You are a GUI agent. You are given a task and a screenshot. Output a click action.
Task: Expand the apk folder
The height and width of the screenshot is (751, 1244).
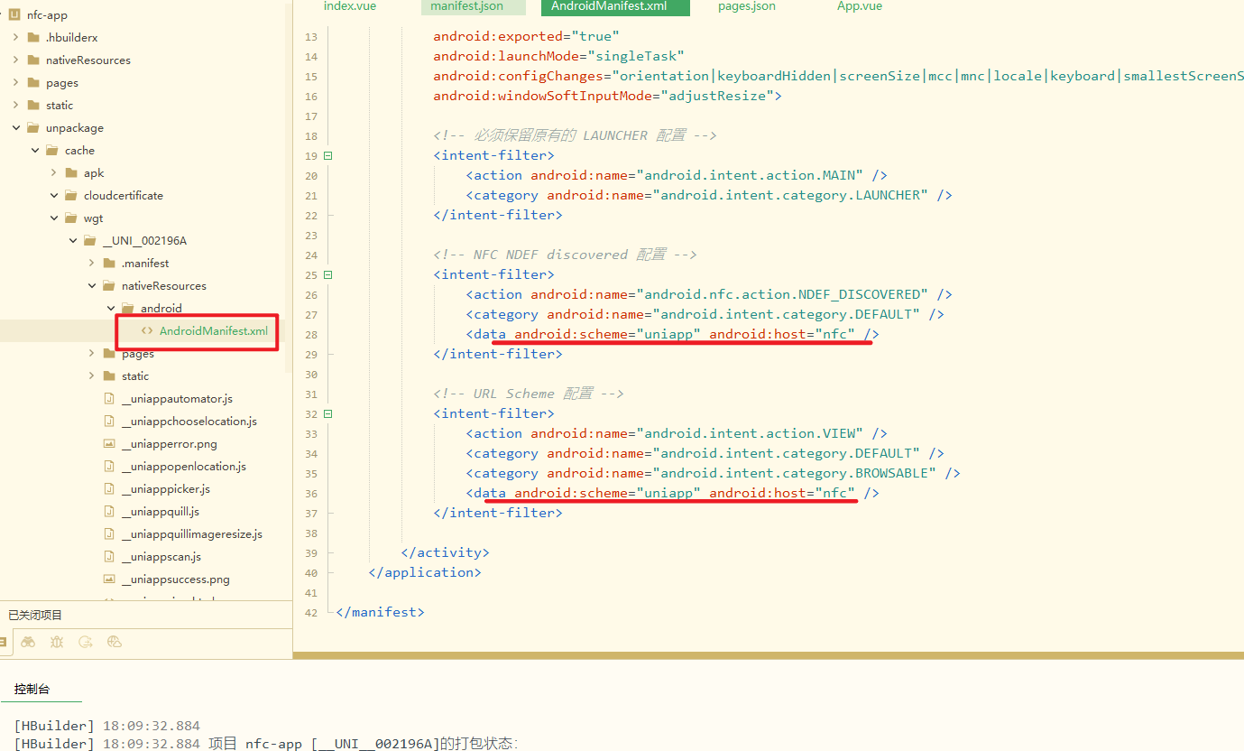tap(54, 173)
